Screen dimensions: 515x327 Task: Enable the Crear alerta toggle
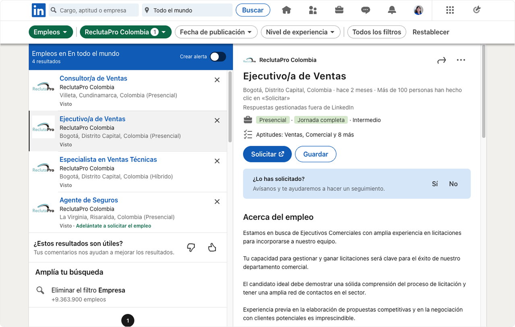click(218, 57)
